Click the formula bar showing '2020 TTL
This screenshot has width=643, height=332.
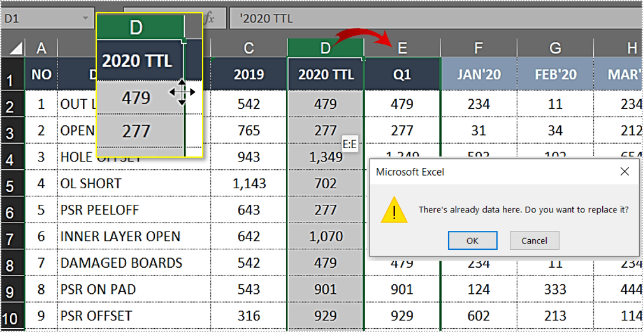click(x=433, y=18)
